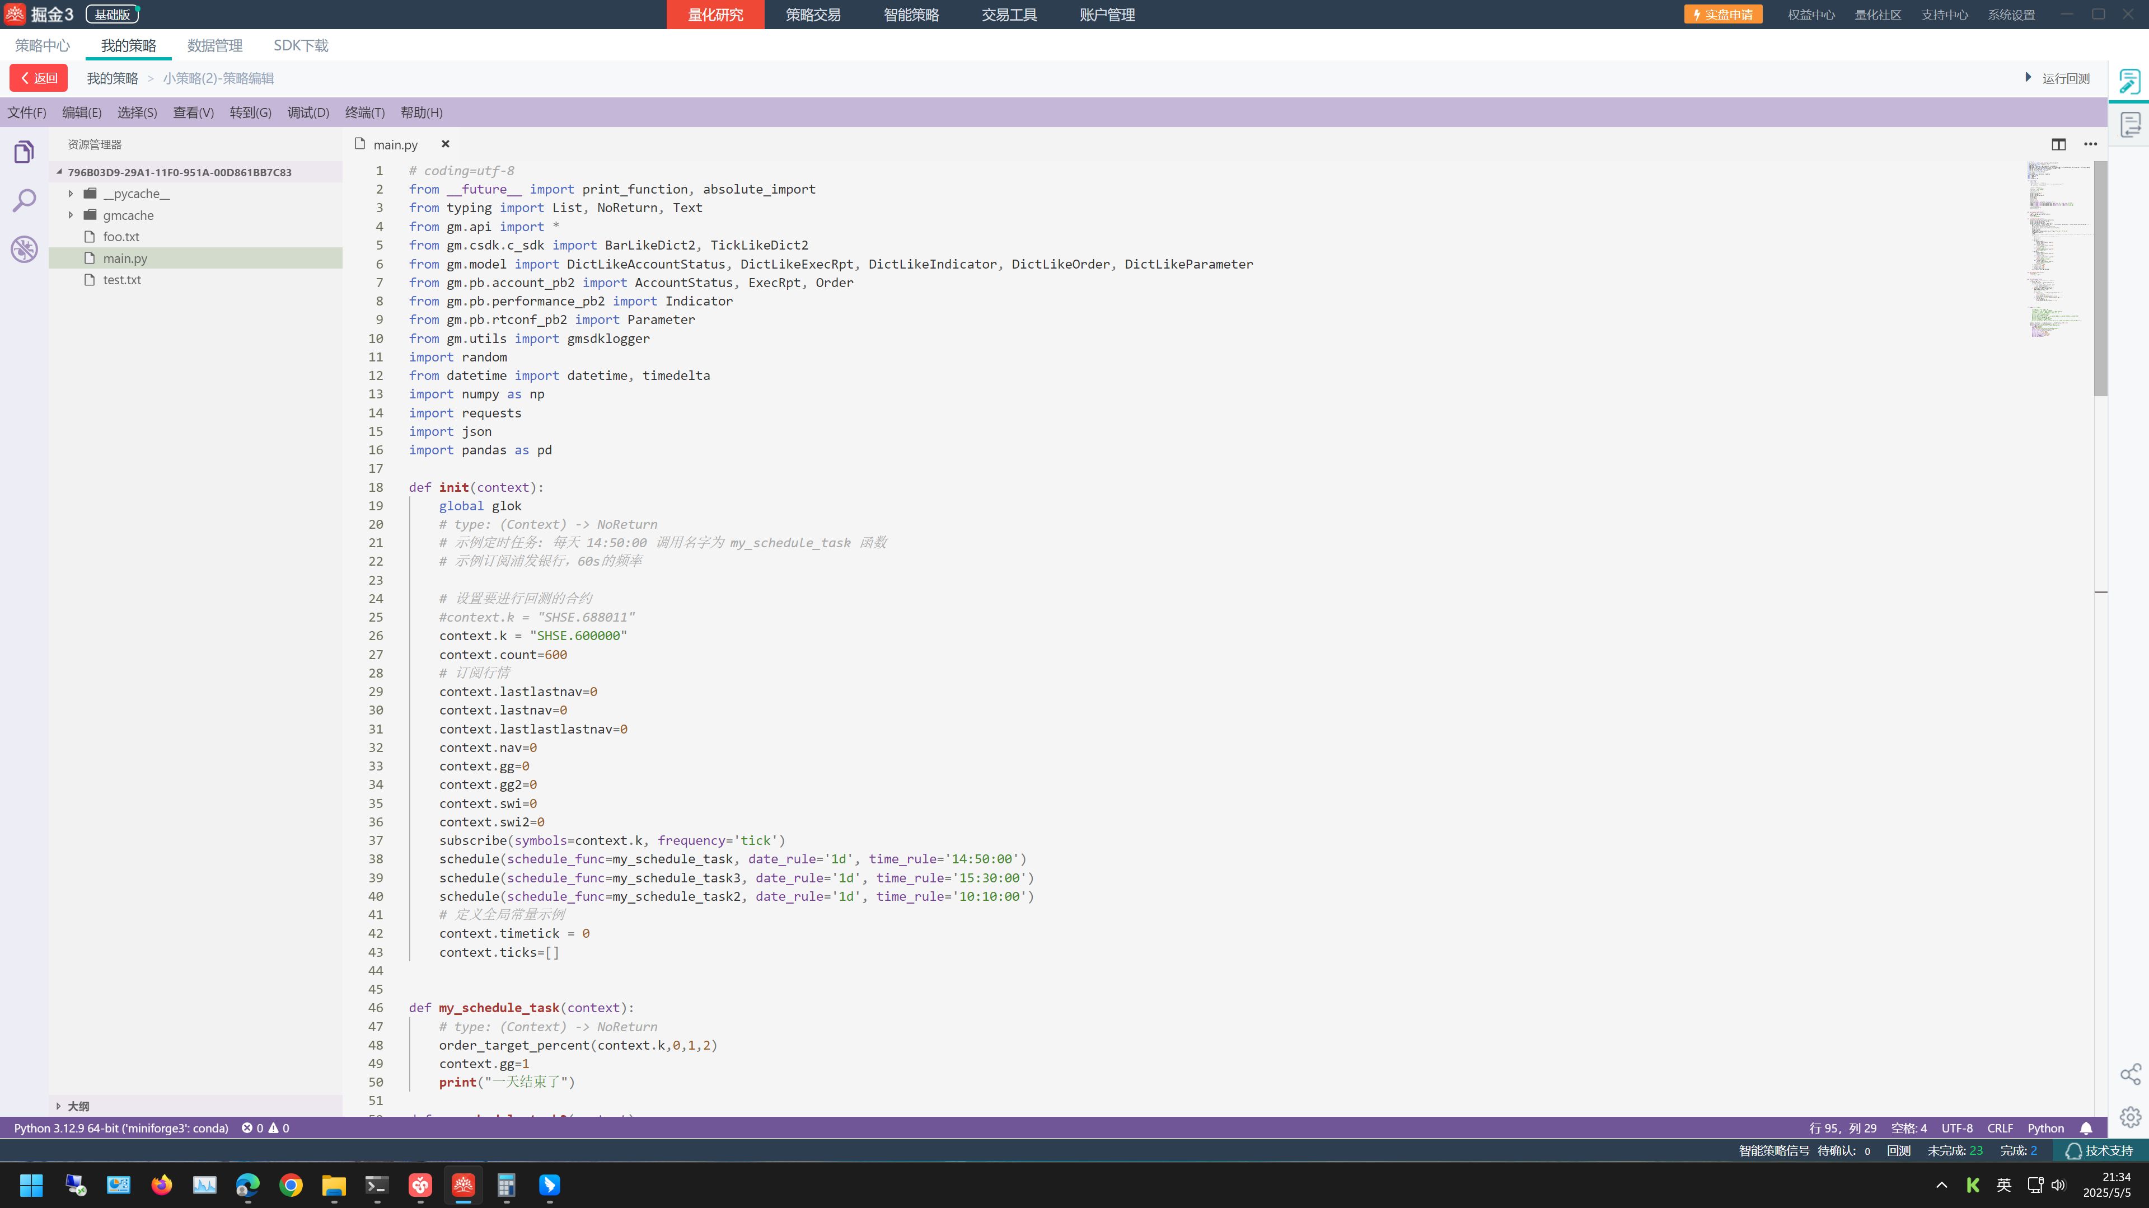Click the red 返回 back button
This screenshot has width=2149, height=1208.
click(x=39, y=78)
